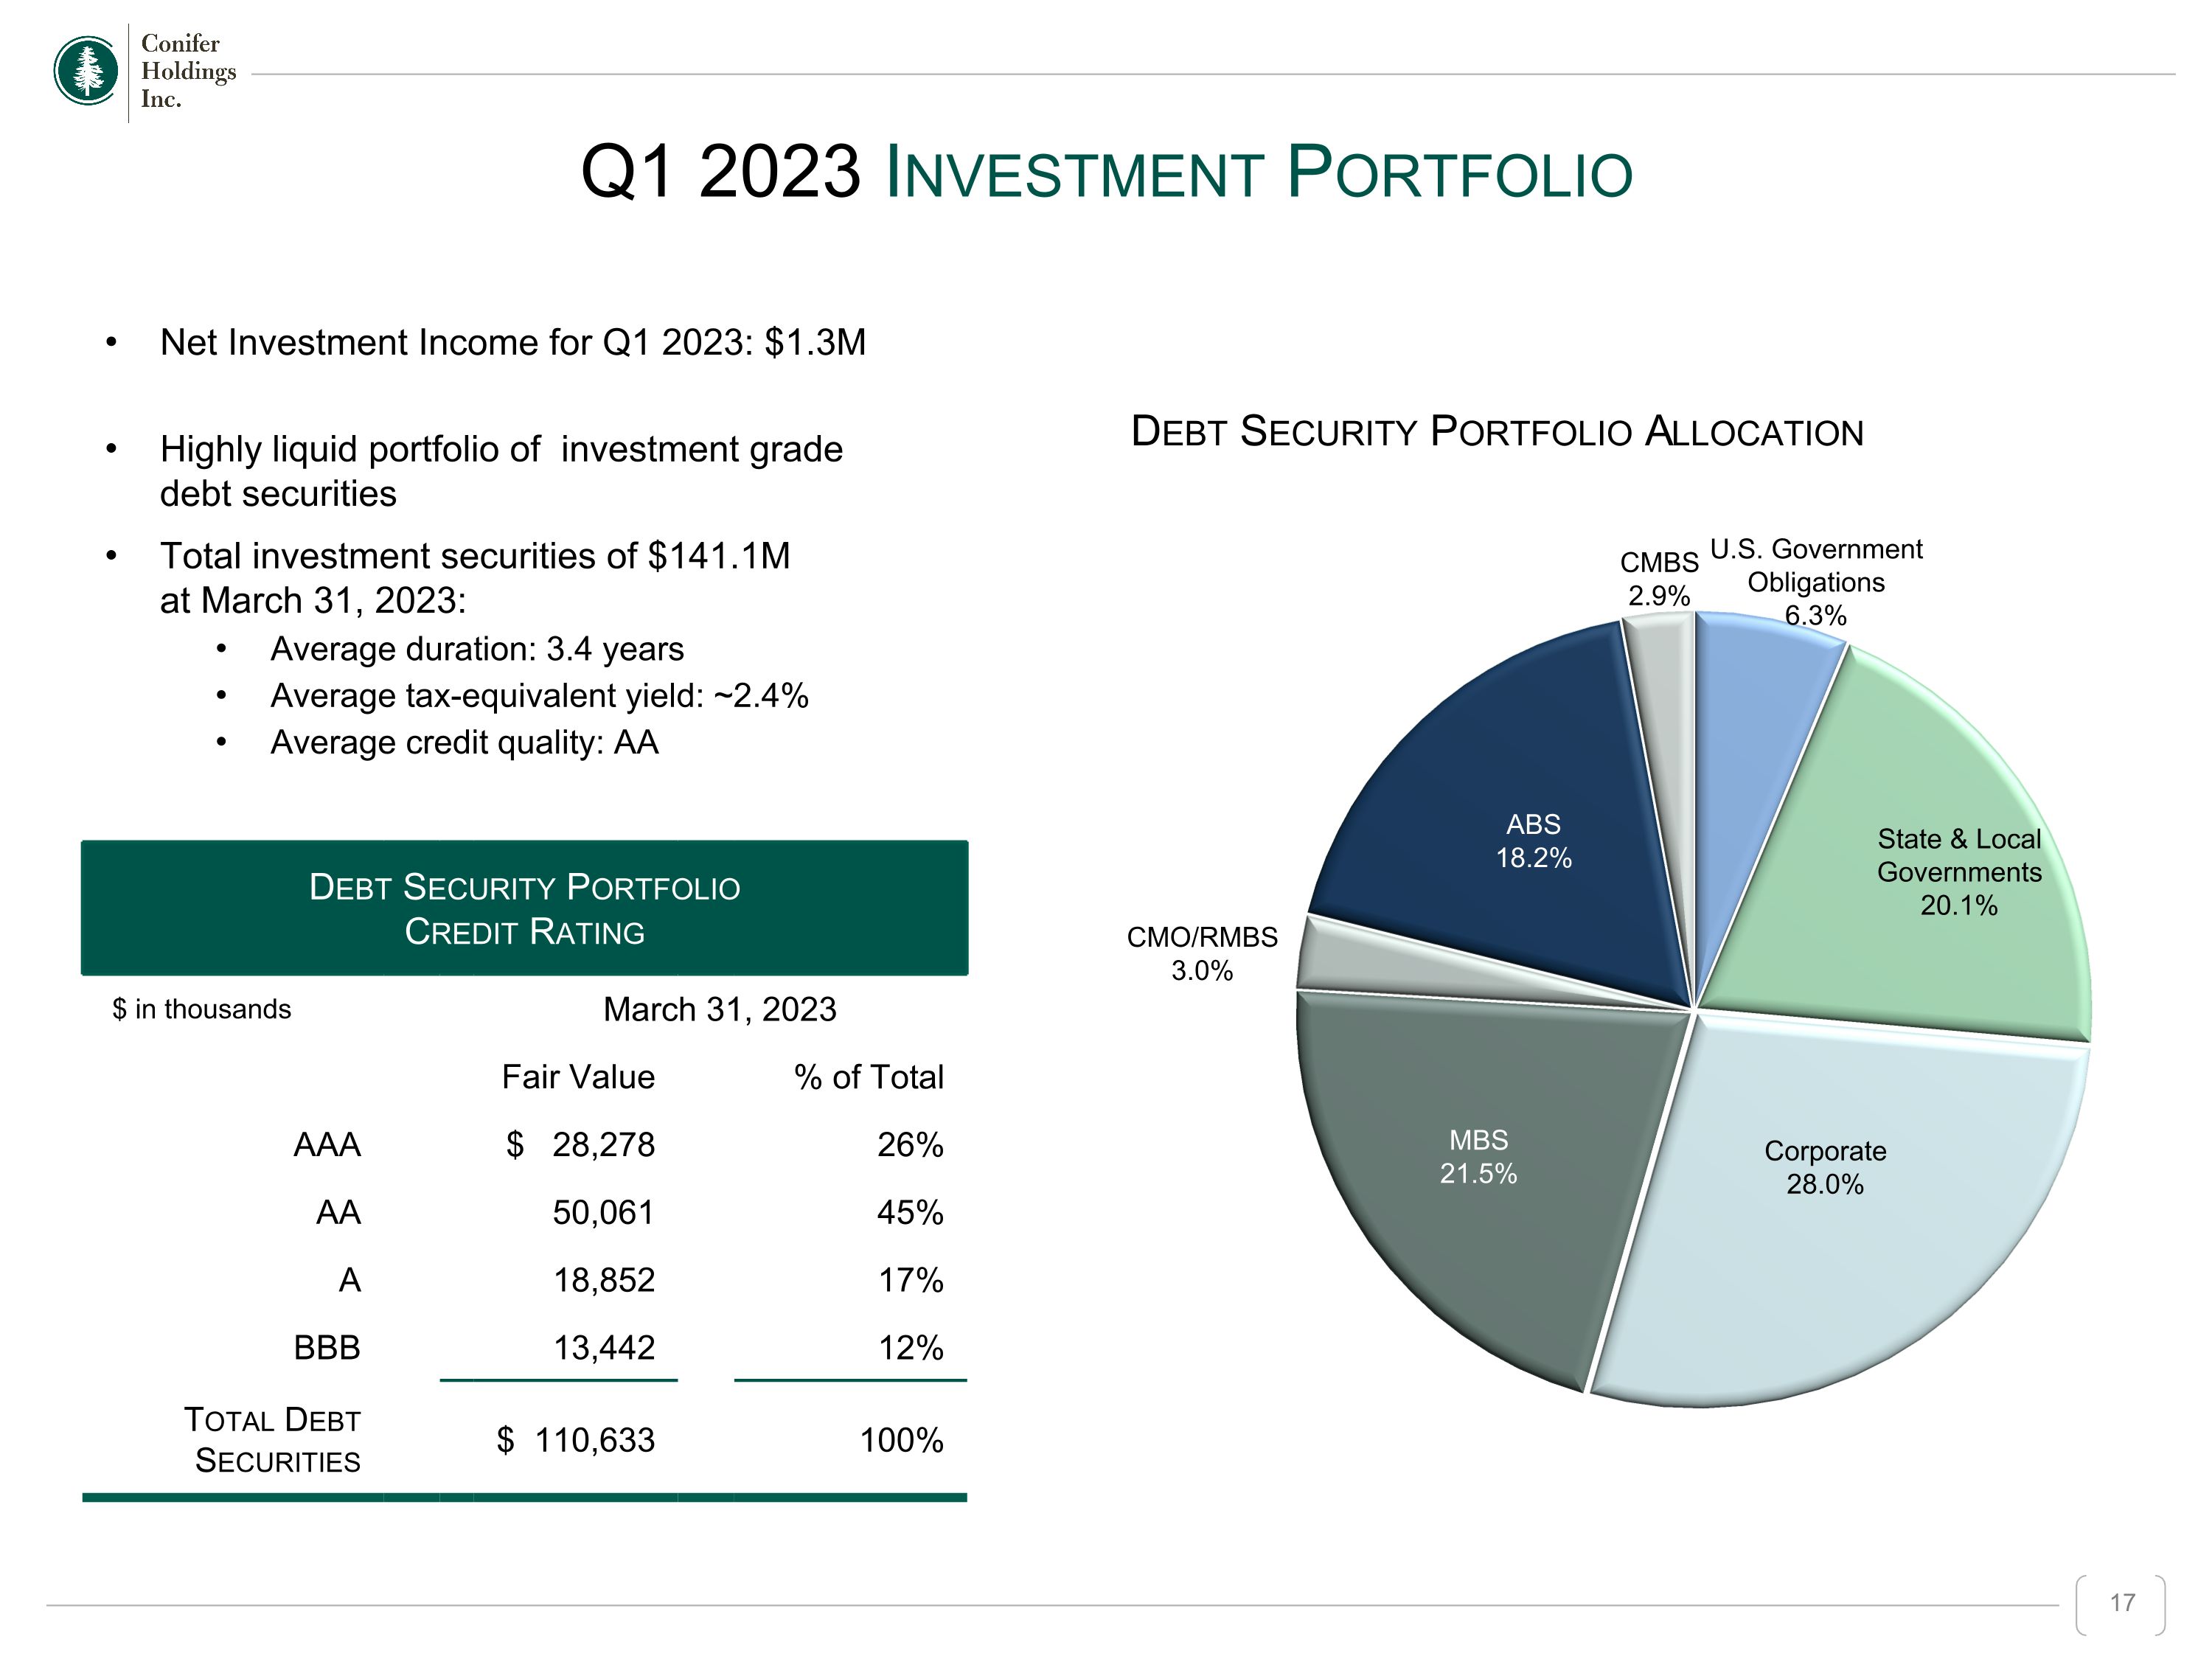Click the 13,442 fair value cell

pyautogui.click(x=604, y=1348)
